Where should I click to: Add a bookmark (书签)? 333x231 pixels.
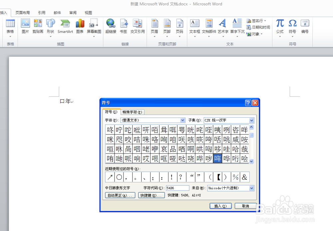click(x=124, y=26)
